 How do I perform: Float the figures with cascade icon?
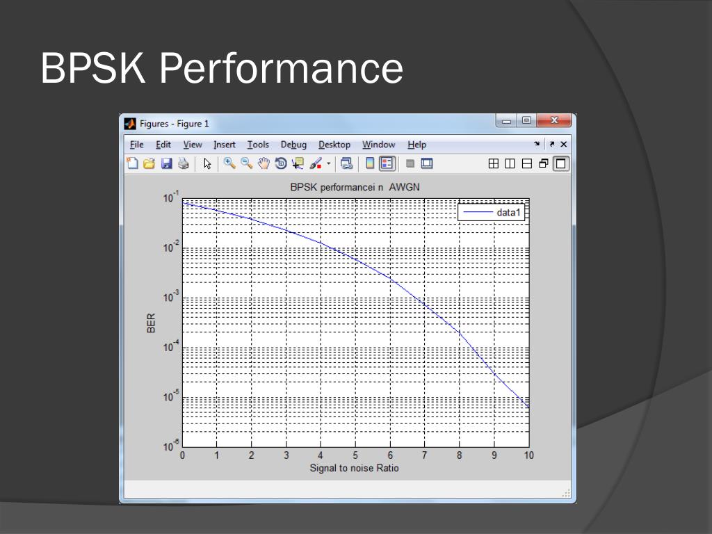click(544, 163)
